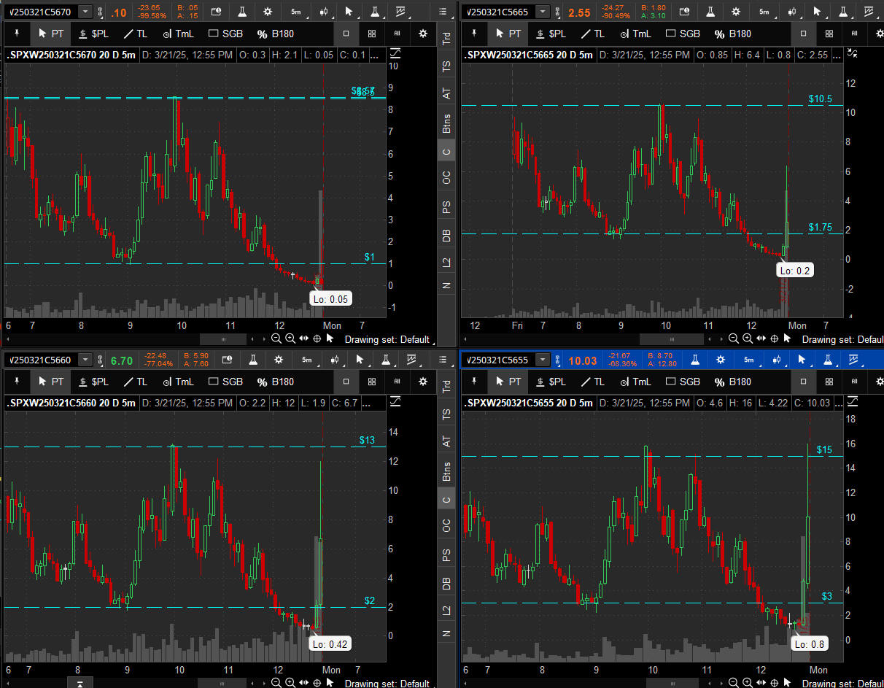The image size is (884, 688).
Task: Expand the Drawing set: Default menu under C5670 chart
Action: [x=387, y=339]
